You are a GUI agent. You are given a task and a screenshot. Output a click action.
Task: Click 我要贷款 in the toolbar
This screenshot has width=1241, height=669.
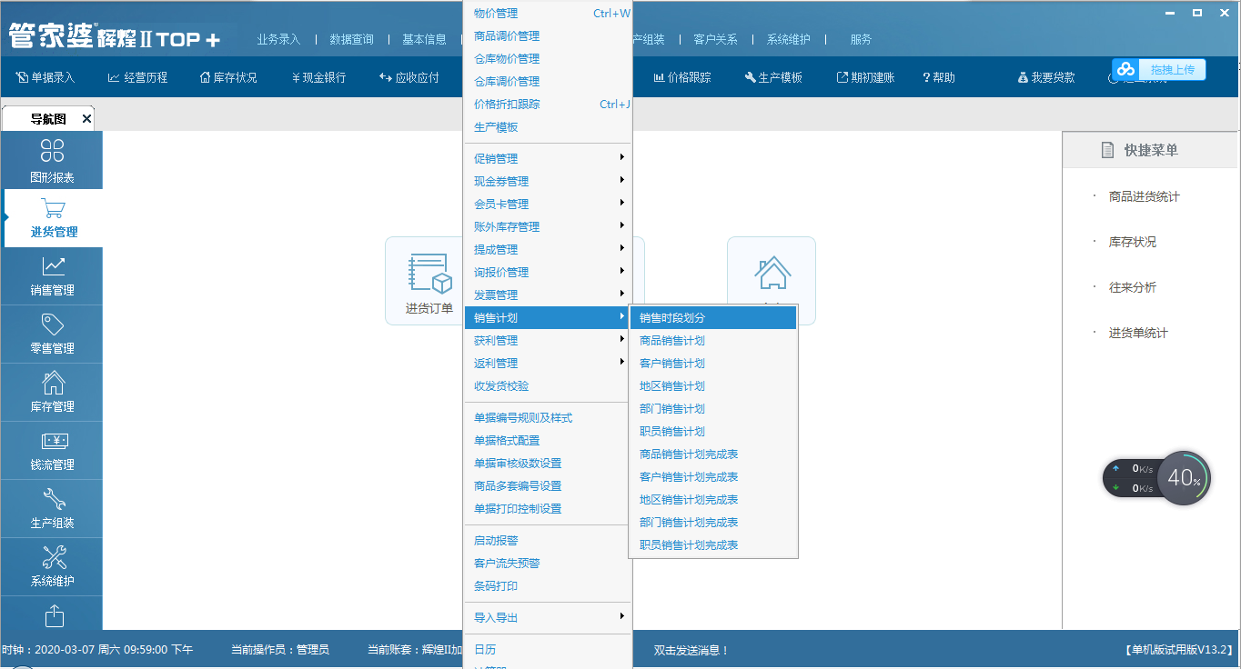pyautogui.click(x=1046, y=77)
